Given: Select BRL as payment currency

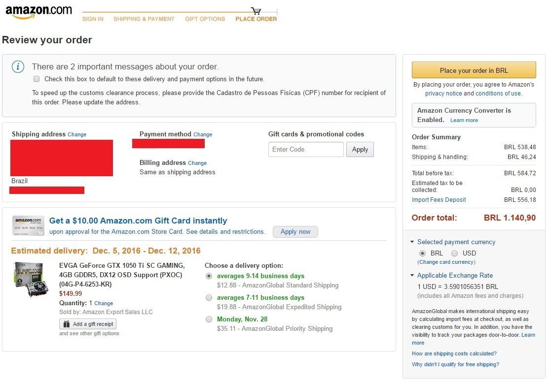Looking at the screenshot, I should 422,253.
